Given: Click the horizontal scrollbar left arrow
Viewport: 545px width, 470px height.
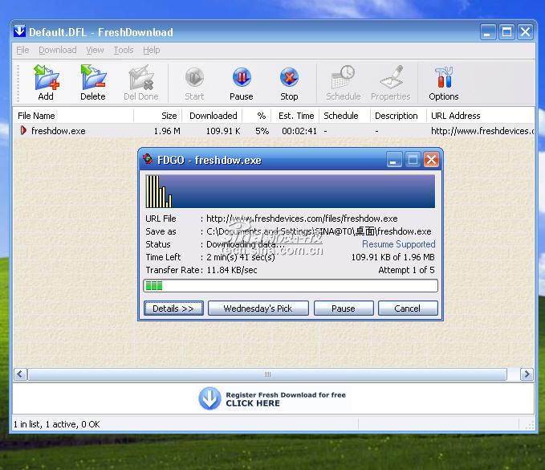Looking at the screenshot, I should click(x=20, y=374).
